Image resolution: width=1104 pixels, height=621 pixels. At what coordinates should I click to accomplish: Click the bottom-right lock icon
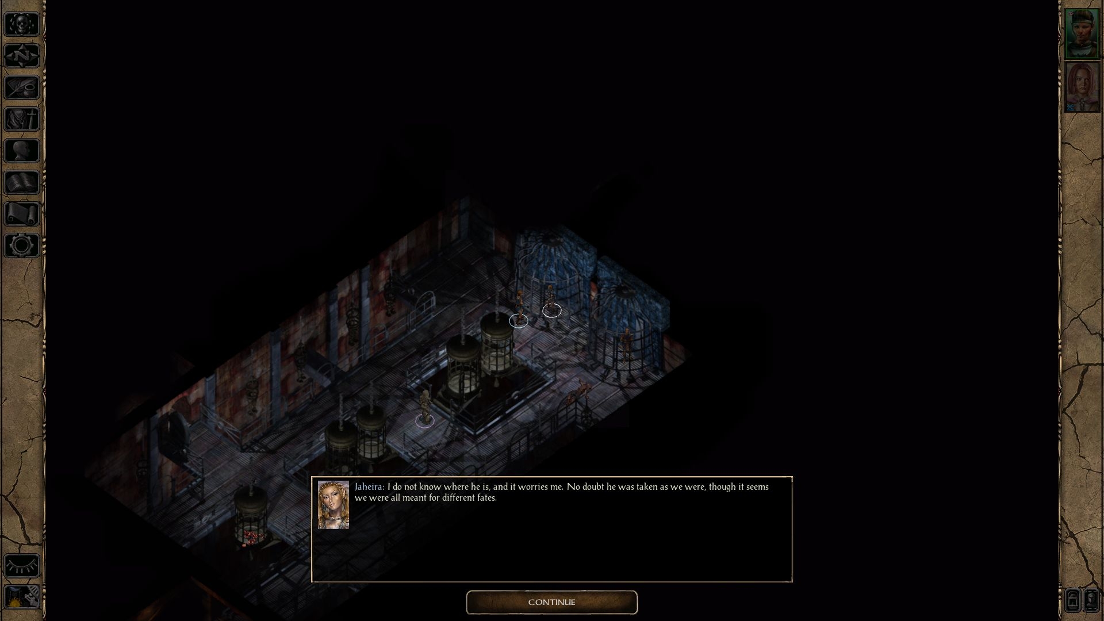[1075, 600]
